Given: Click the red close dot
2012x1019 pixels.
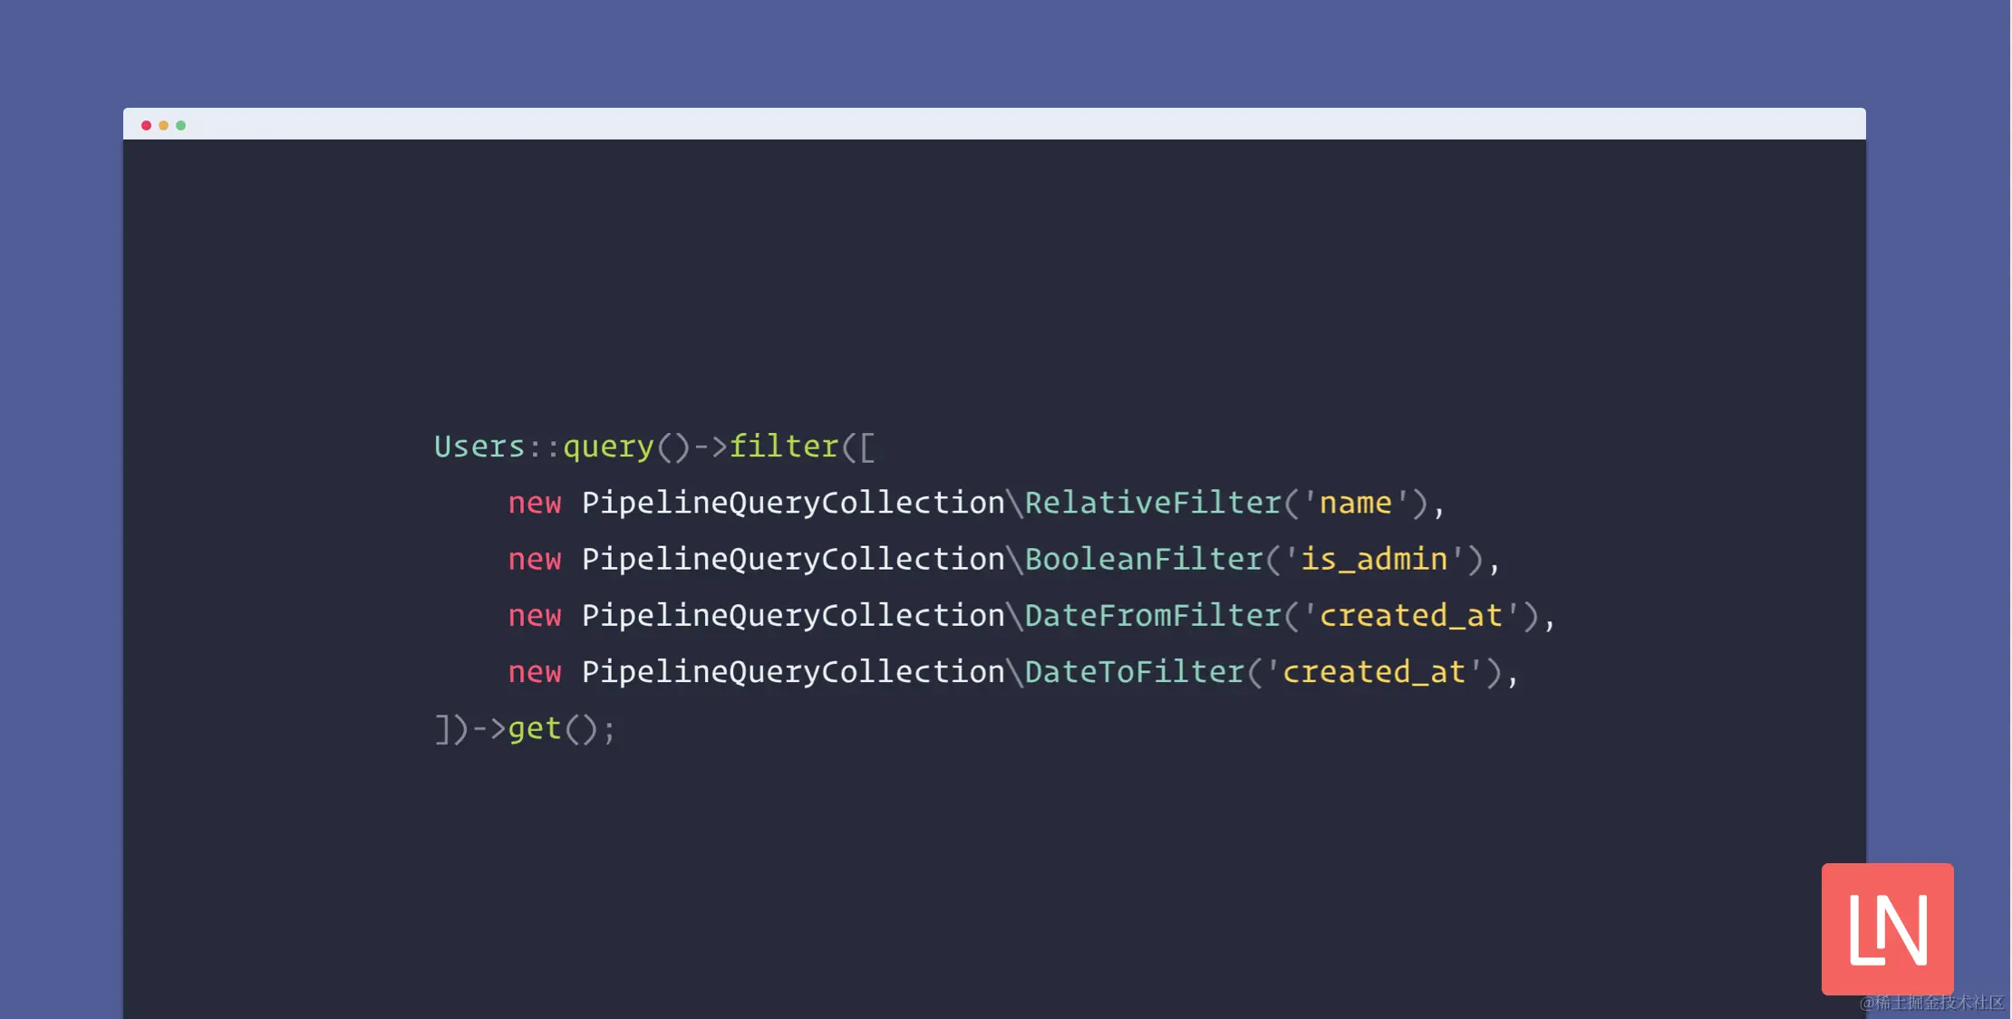Looking at the screenshot, I should [x=146, y=125].
